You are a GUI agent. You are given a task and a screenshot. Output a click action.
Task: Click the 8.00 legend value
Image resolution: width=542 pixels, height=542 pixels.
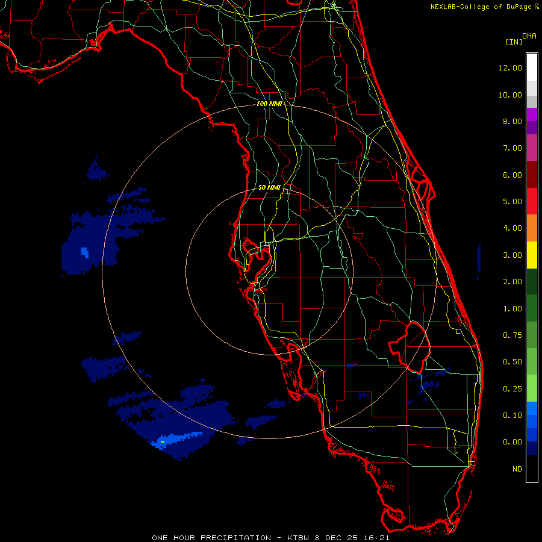512,121
